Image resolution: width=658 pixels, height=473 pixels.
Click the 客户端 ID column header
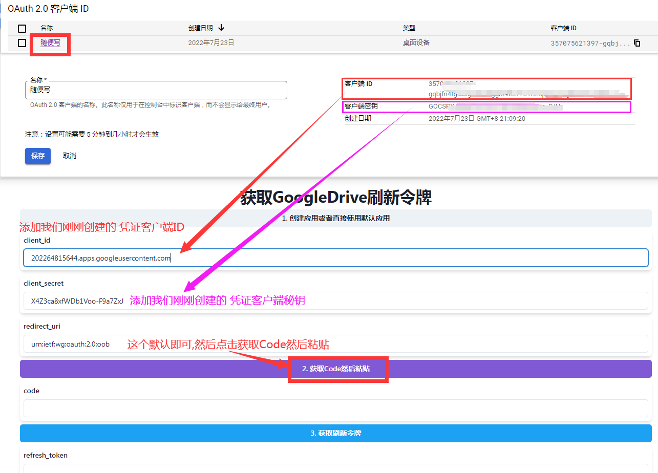[x=563, y=28]
